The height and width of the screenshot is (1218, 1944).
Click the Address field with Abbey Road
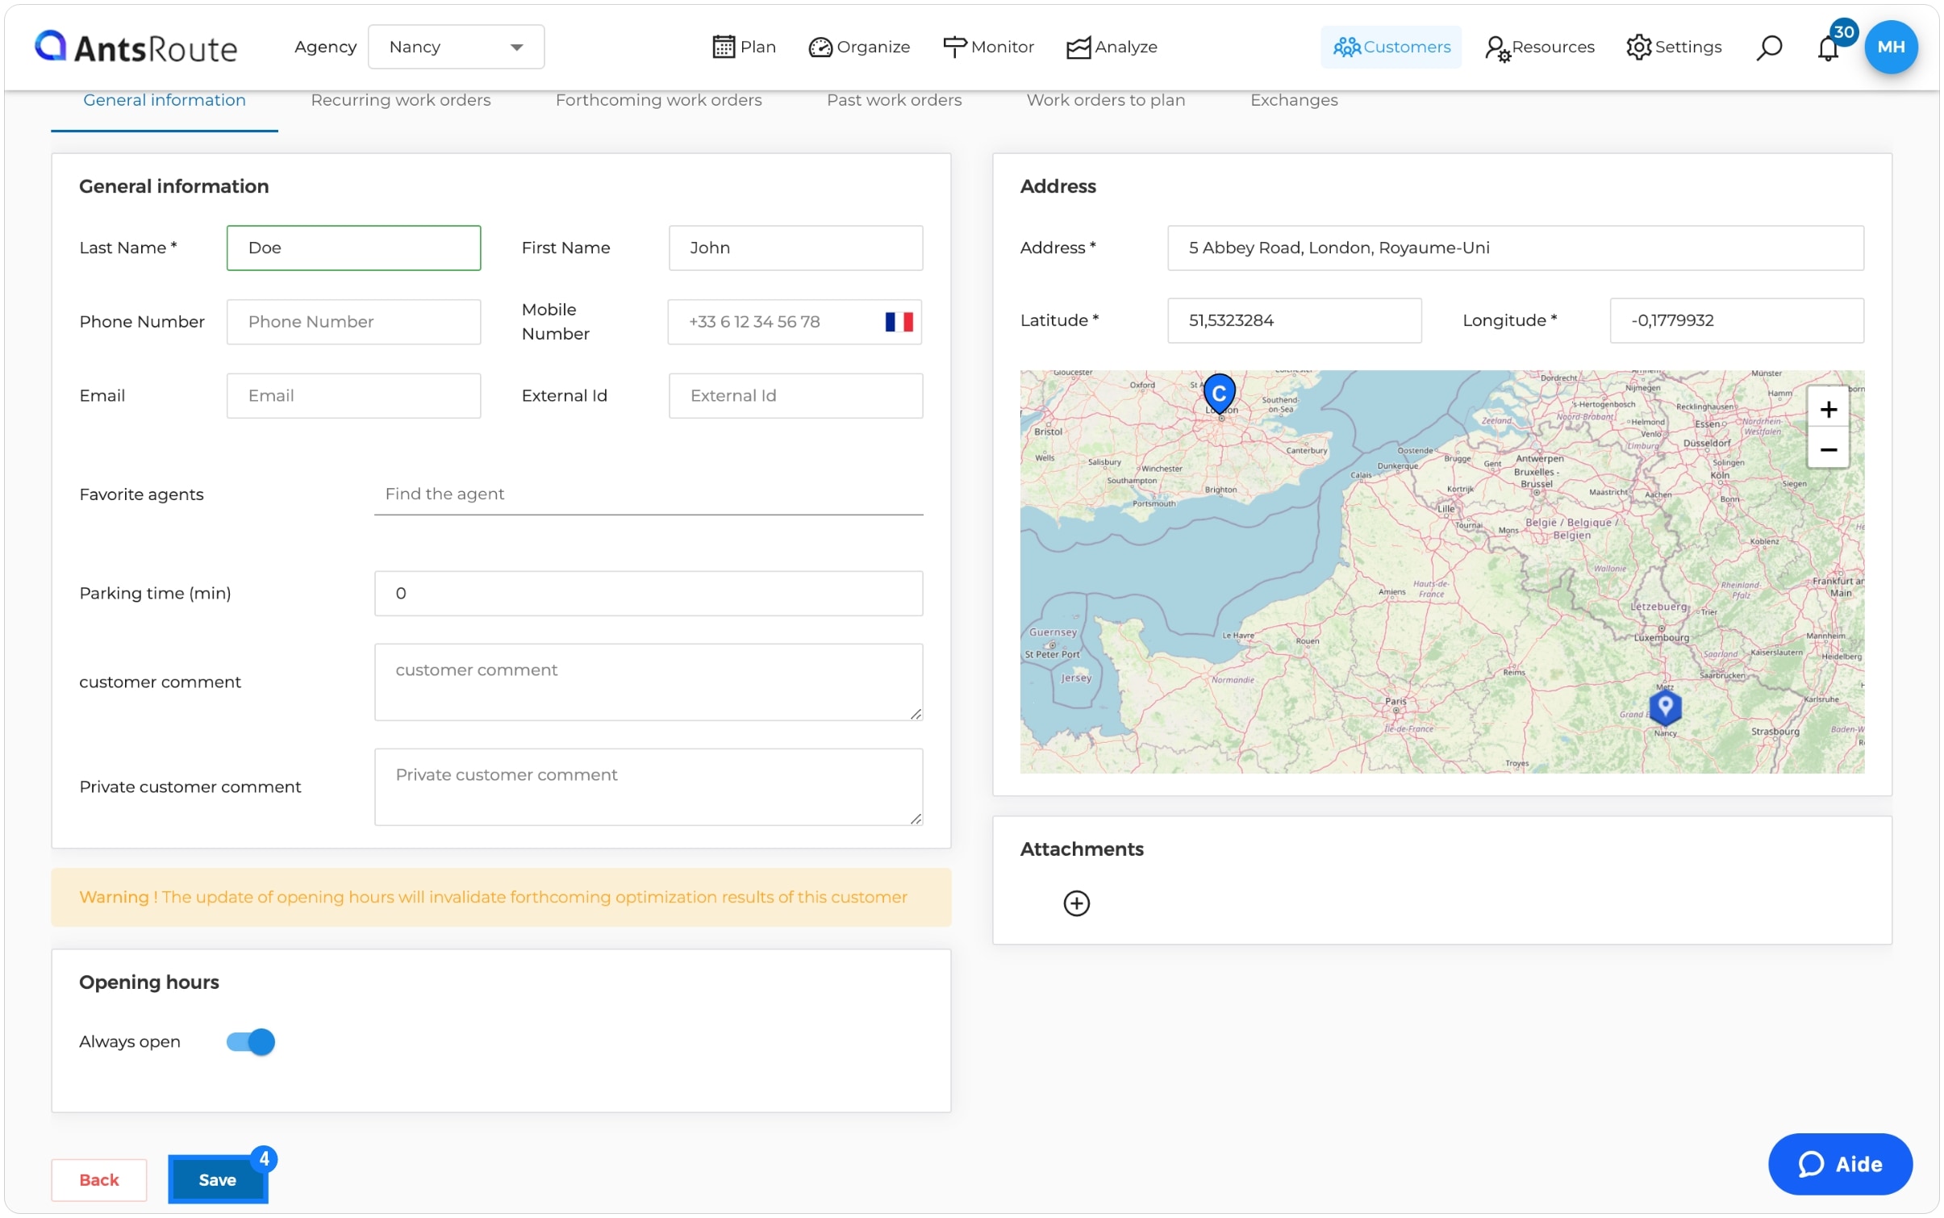(1515, 248)
